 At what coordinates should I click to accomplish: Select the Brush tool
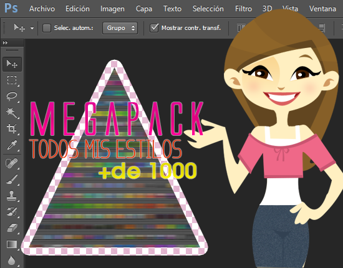(x=12, y=179)
